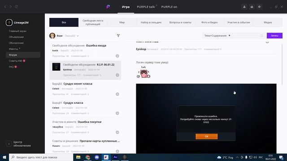Click globe icon on Сундук менят класса post

click(117, 94)
